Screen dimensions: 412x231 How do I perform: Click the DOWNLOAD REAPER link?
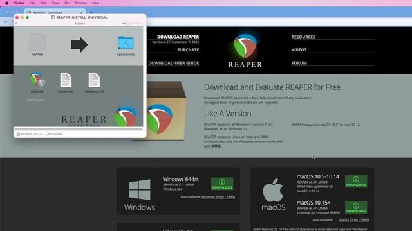(x=178, y=37)
